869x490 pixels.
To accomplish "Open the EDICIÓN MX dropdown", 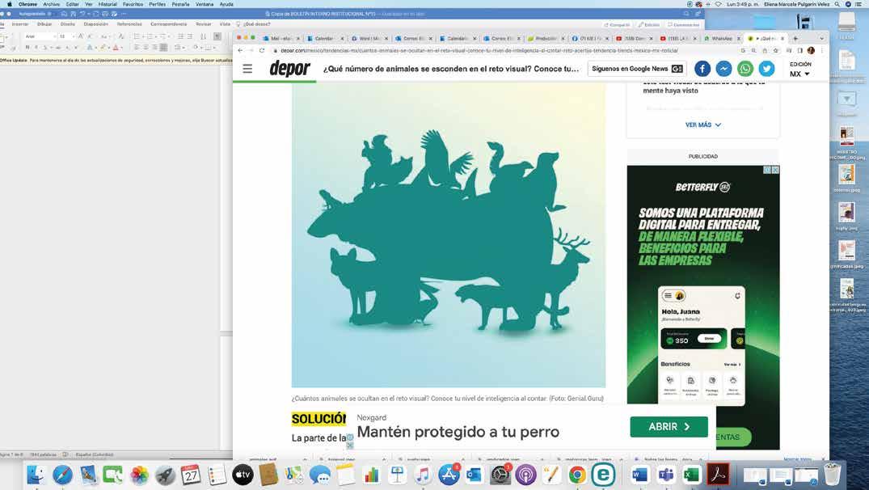I will coord(799,70).
